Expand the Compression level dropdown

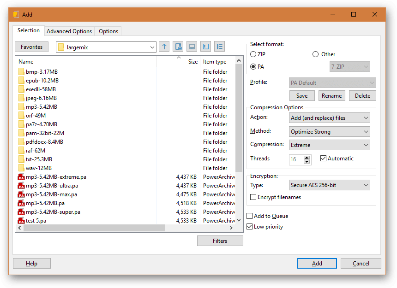click(x=330, y=145)
